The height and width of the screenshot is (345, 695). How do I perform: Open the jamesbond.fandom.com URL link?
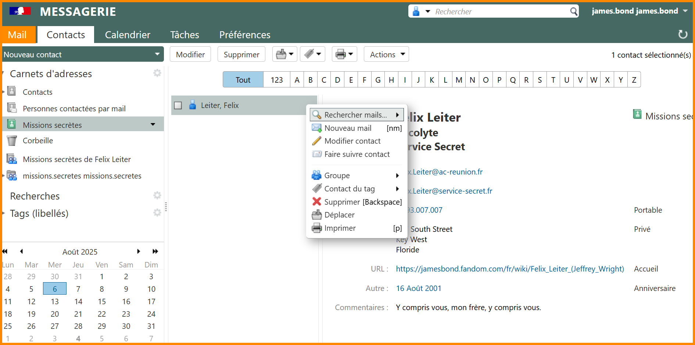pyautogui.click(x=510, y=269)
